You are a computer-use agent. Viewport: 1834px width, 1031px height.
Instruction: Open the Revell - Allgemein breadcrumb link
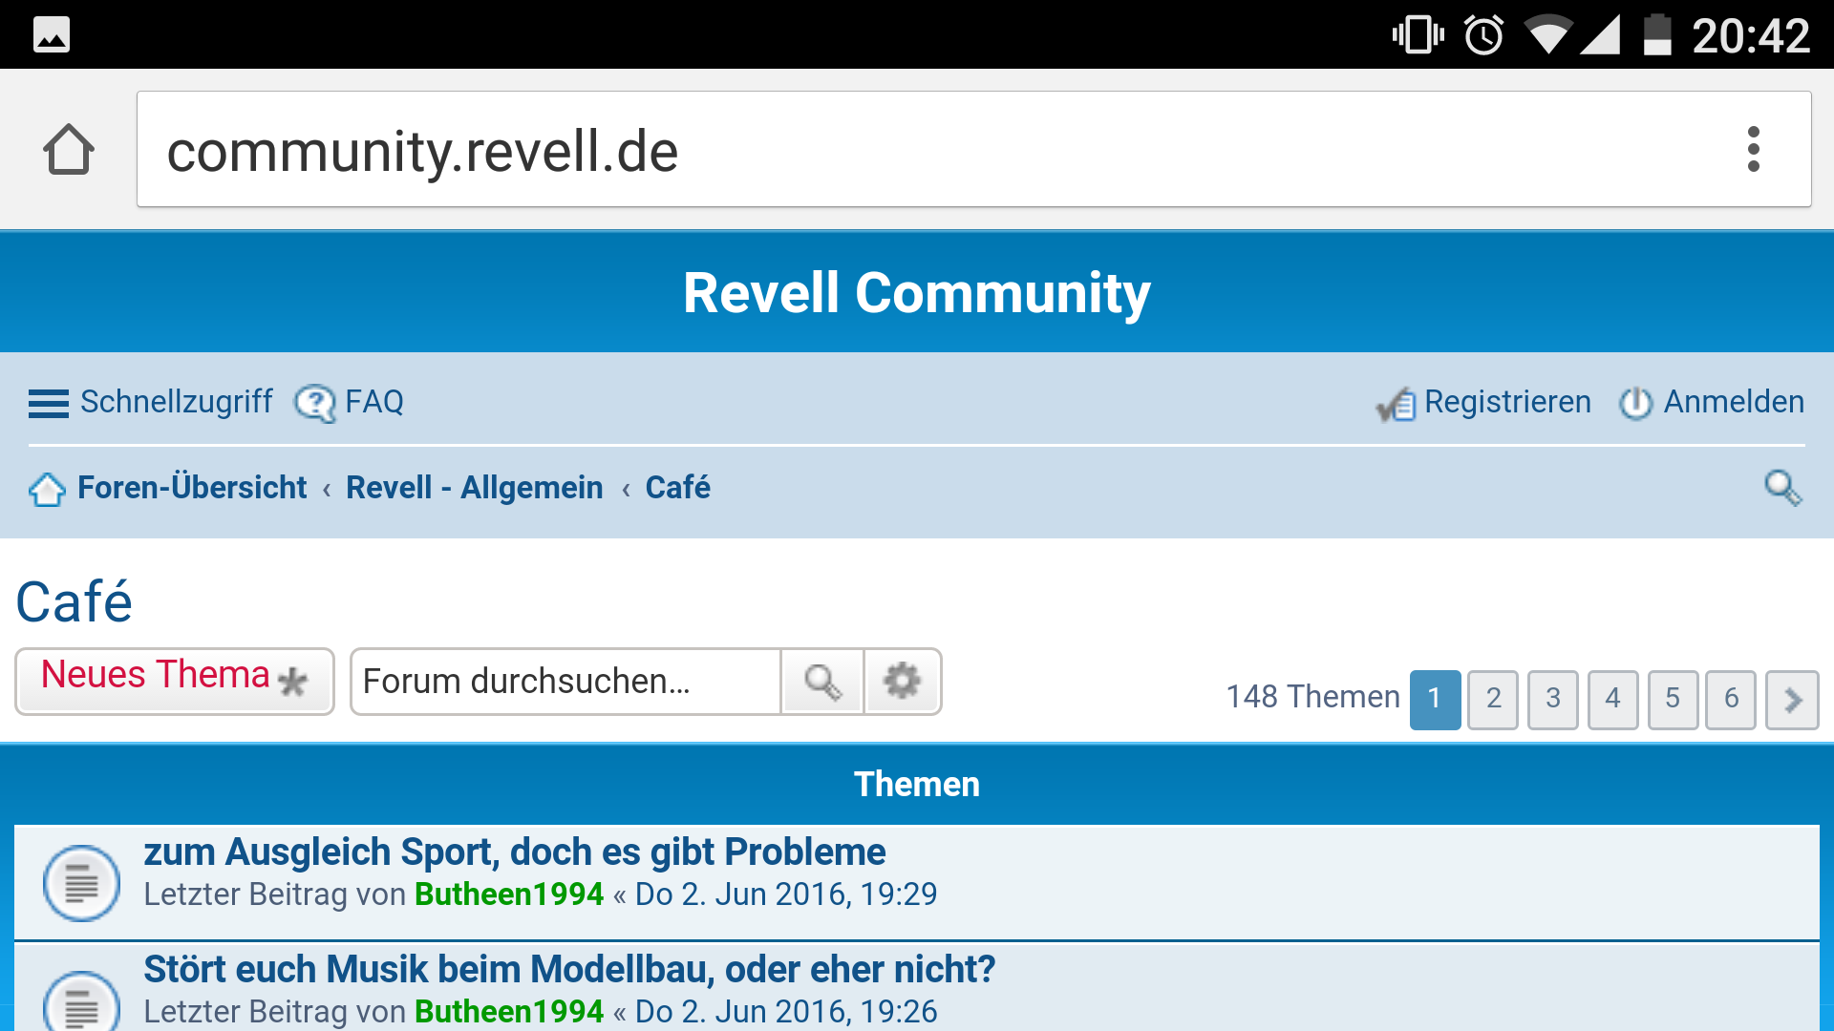(475, 487)
